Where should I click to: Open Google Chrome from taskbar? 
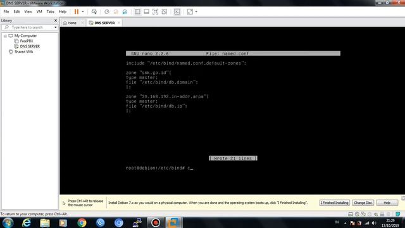[x=82, y=222]
